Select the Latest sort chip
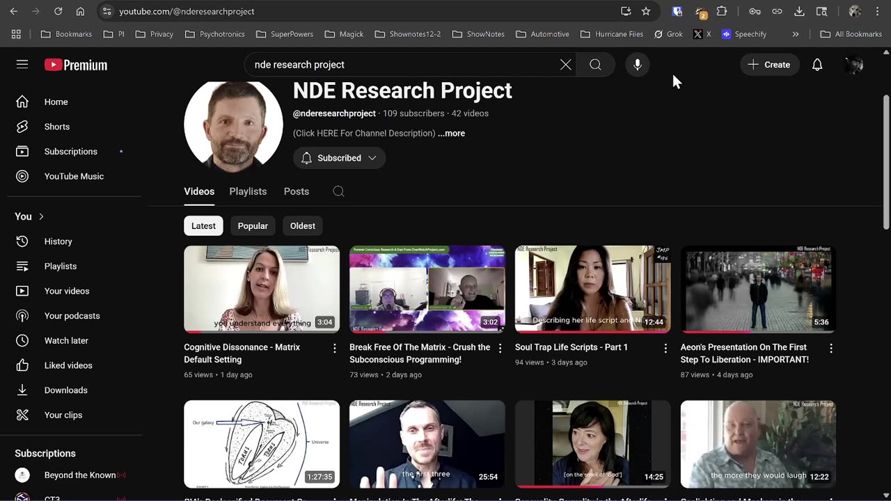 (203, 225)
